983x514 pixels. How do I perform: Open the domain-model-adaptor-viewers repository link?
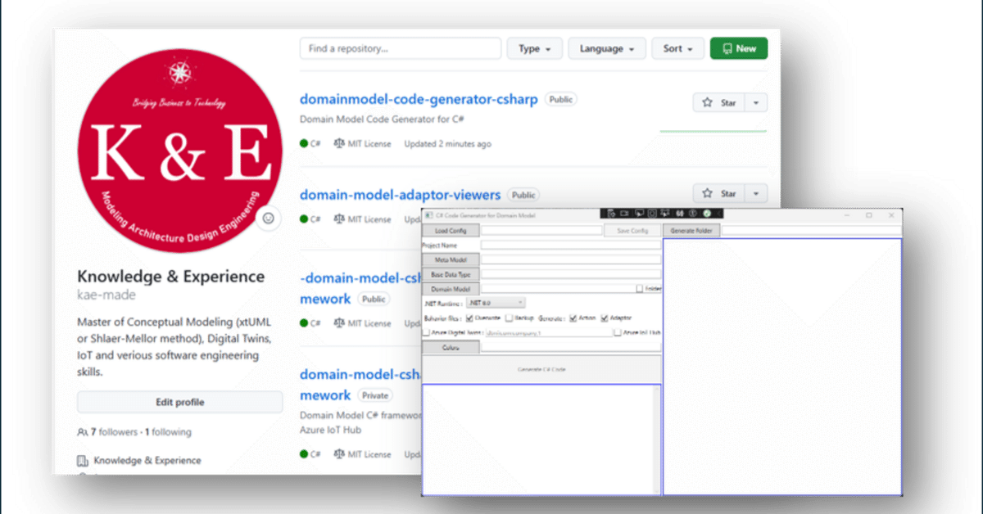coord(400,195)
